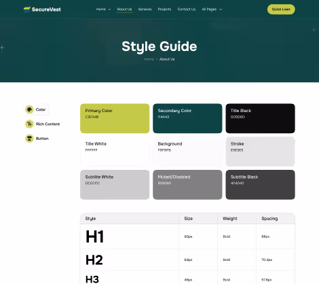This screenshot has width=319, height=284.
Task: Expand the All Pages dropdown arrow
Action: click(221, 10)
